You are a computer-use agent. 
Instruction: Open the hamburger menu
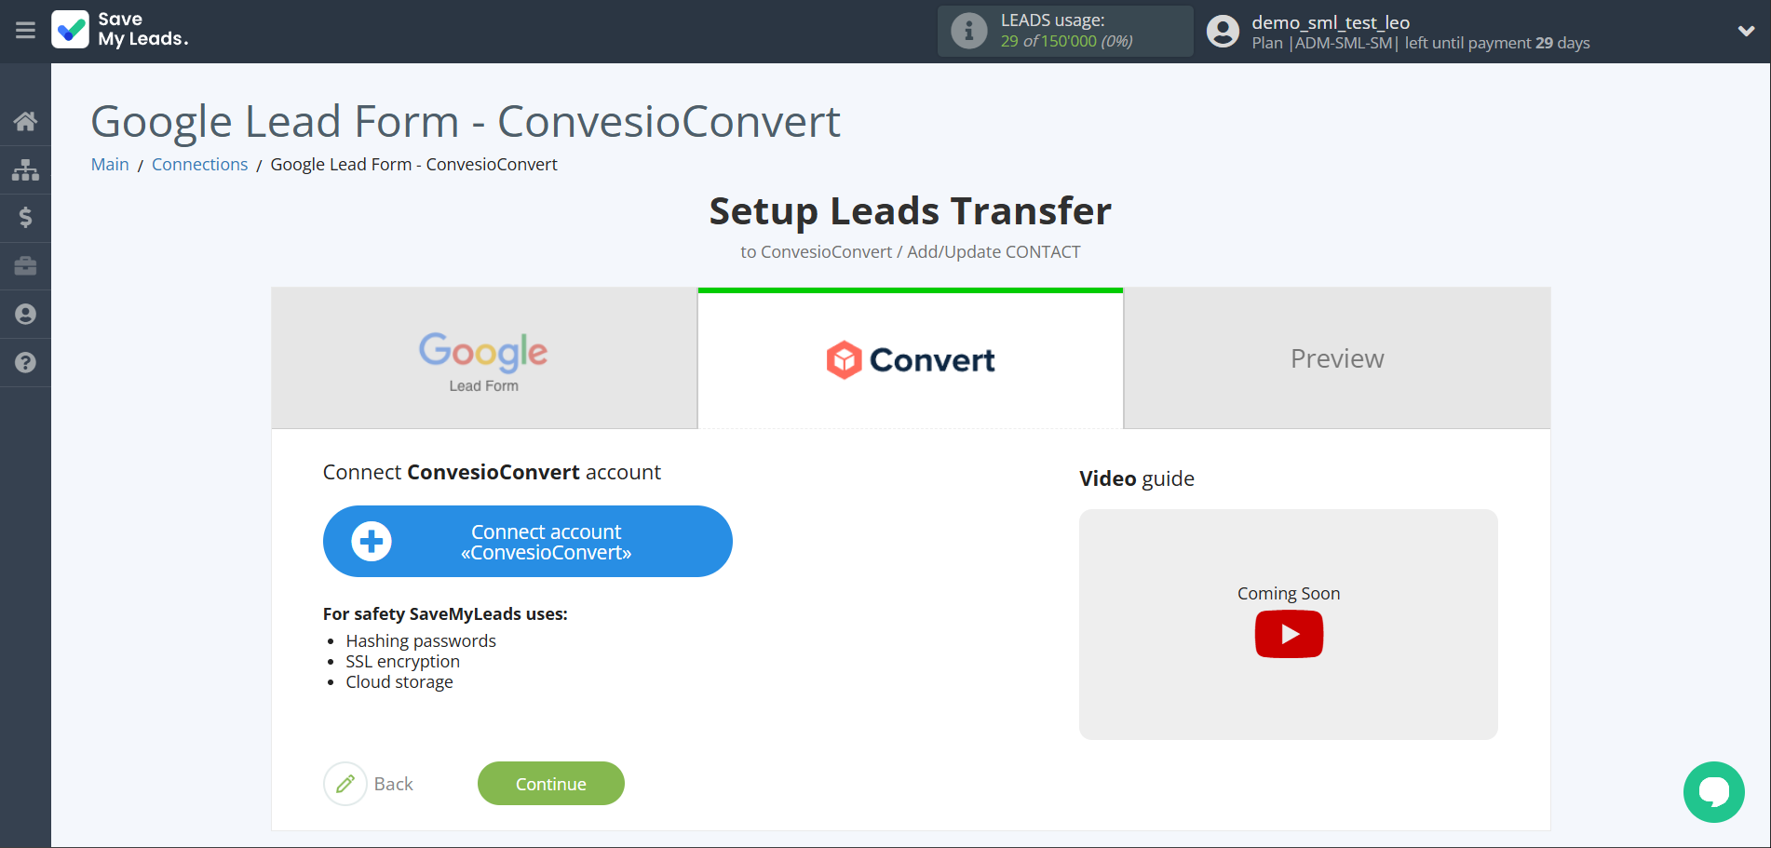coord(25,31)
